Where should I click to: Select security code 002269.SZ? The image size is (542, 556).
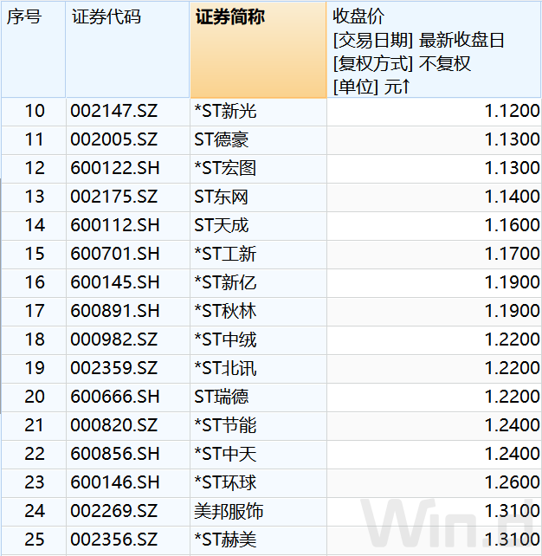click(x=127, y=511)
